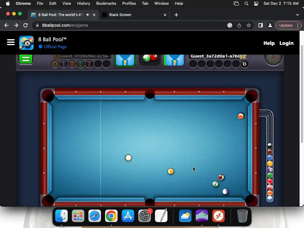
Task: Open Spotlight search in menu bar
Action: (246, 3)
